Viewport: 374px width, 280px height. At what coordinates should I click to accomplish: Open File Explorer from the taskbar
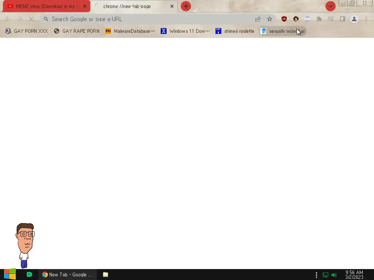(106, 275)
